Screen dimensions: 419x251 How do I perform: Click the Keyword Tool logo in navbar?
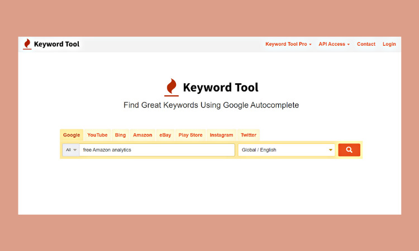coord(51,44)
